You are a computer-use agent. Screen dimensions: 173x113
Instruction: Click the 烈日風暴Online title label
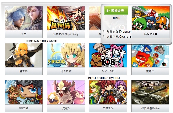(x=150, y=108)
